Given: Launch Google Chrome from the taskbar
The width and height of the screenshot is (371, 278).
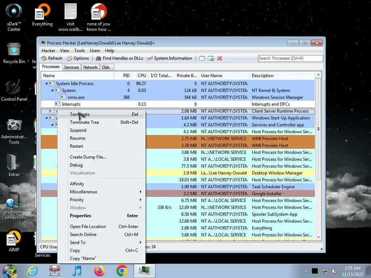Looking at the screenshot, I should [x=122, y=271].
